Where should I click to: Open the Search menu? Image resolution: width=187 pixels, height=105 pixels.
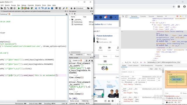pyautogui.click(x=7, y=5)
